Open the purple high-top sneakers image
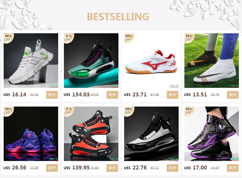Image resolution: width=242 pixels, height=178 pixels. coord(31,134)
